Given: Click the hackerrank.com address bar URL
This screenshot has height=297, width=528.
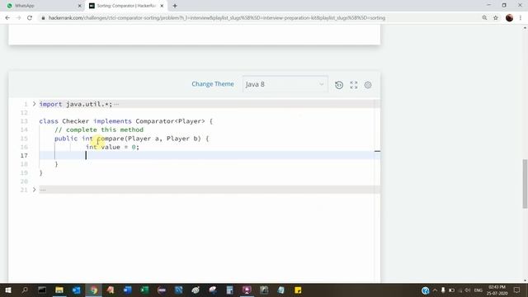Looking at the screenshot, I should pyautogui.click(x=217, y=18).
